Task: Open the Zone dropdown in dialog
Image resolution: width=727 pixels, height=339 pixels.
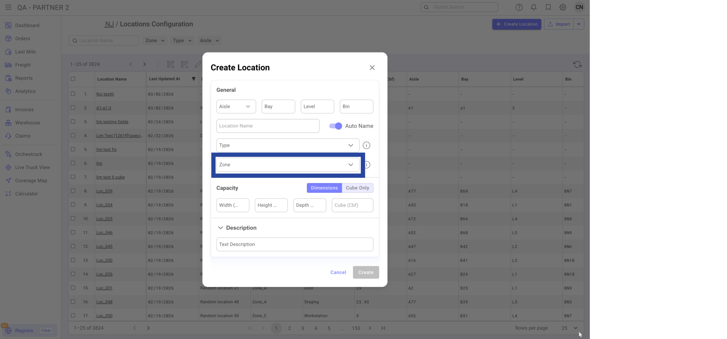Action: 287,165
